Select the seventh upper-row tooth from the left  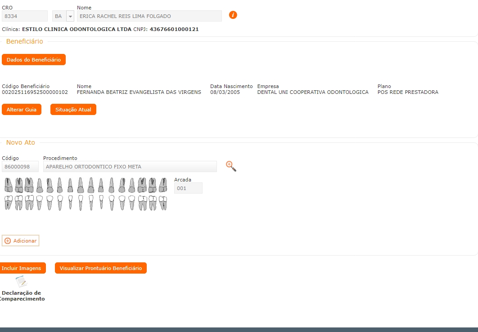pyautogui.click(x=70, y=185)
